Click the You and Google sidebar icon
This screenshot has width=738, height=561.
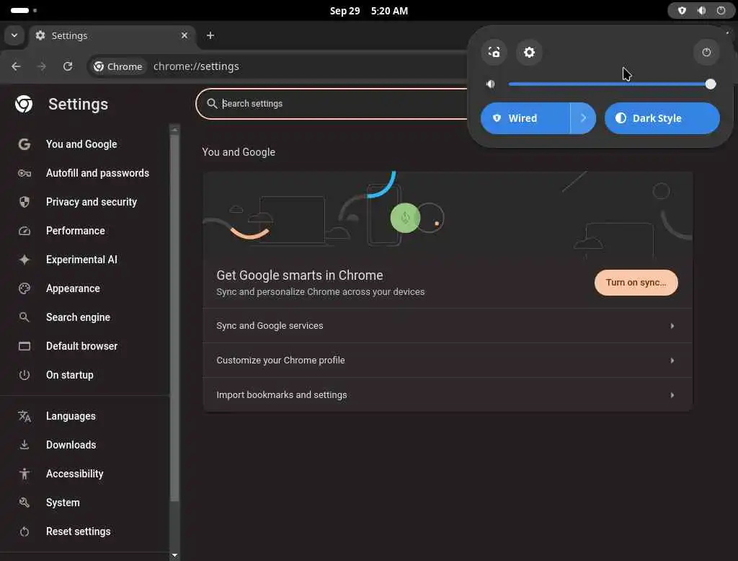[25, 144]
